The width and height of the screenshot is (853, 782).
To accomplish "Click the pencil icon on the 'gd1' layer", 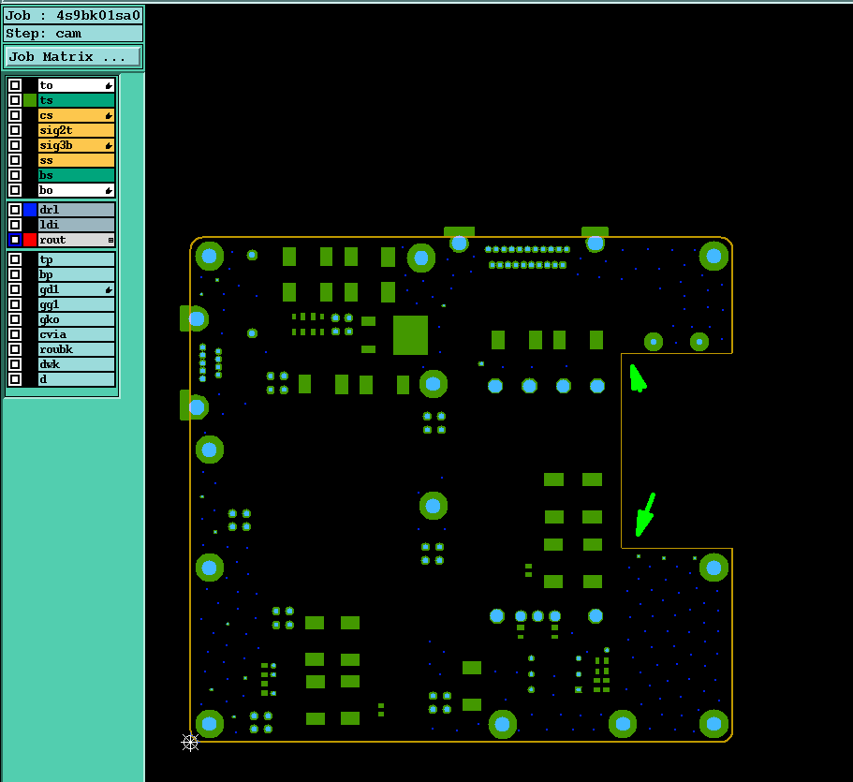I will tap(109, 290).
